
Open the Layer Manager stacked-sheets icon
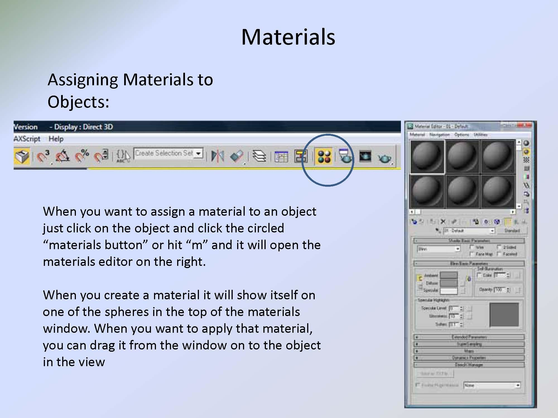[259, 156]
